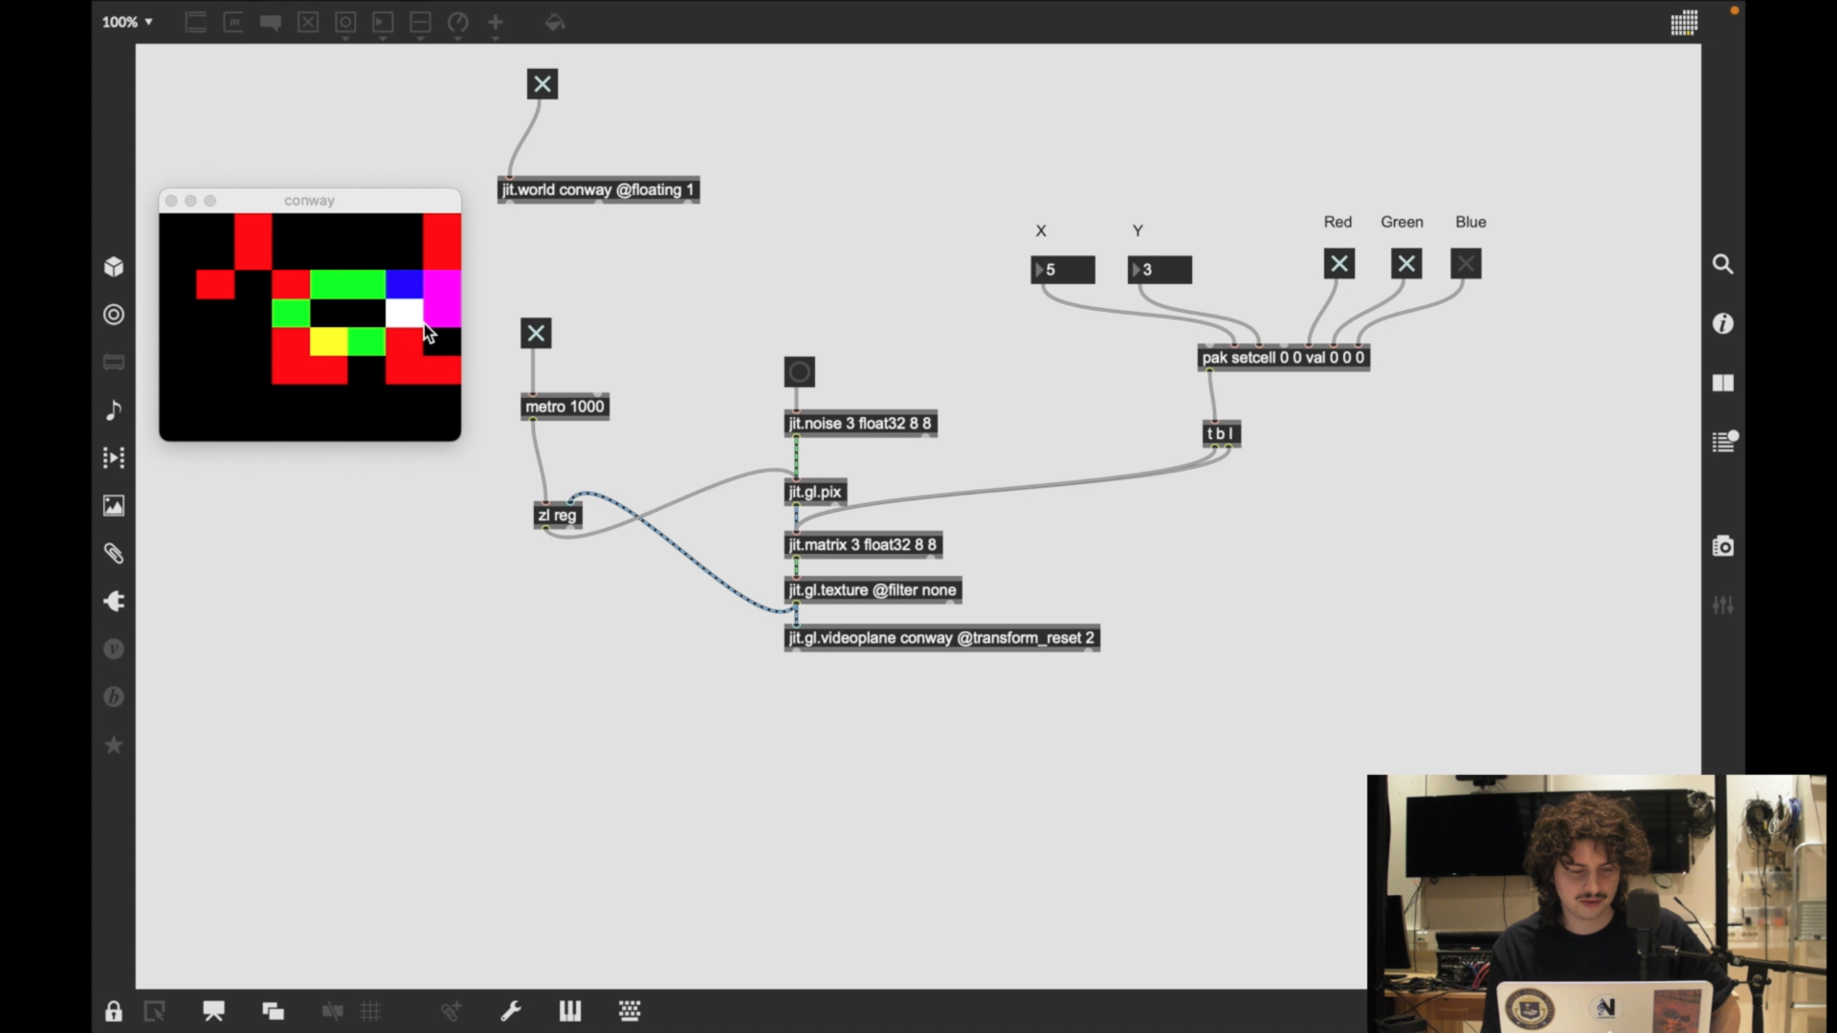This screenshot has height=1033, width=1837.
Task: Open the inspector info icon
Action: click(1722, 323)
